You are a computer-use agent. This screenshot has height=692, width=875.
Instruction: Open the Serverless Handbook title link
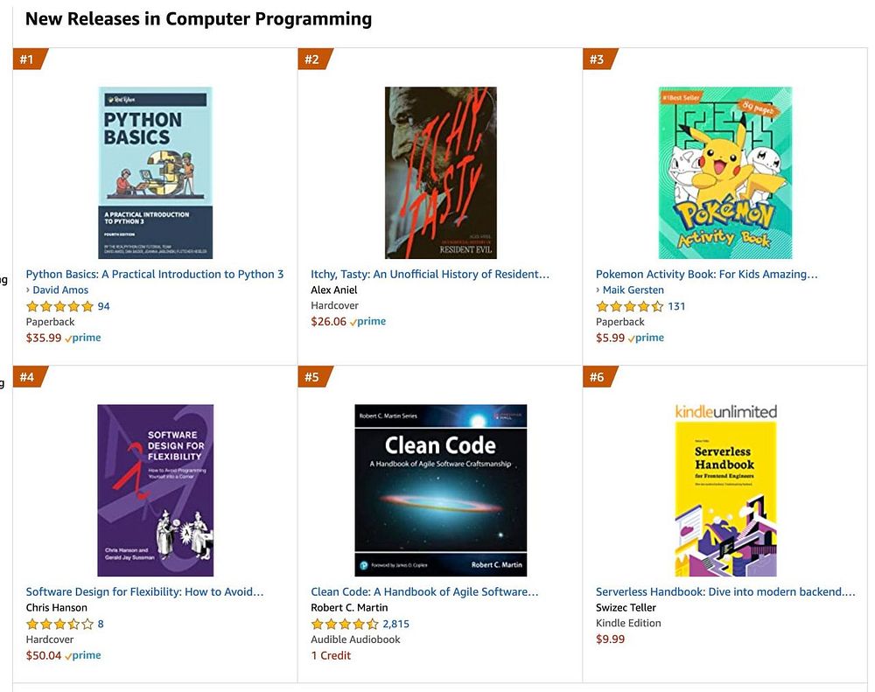pyautogui.click(x=724, y=591)
